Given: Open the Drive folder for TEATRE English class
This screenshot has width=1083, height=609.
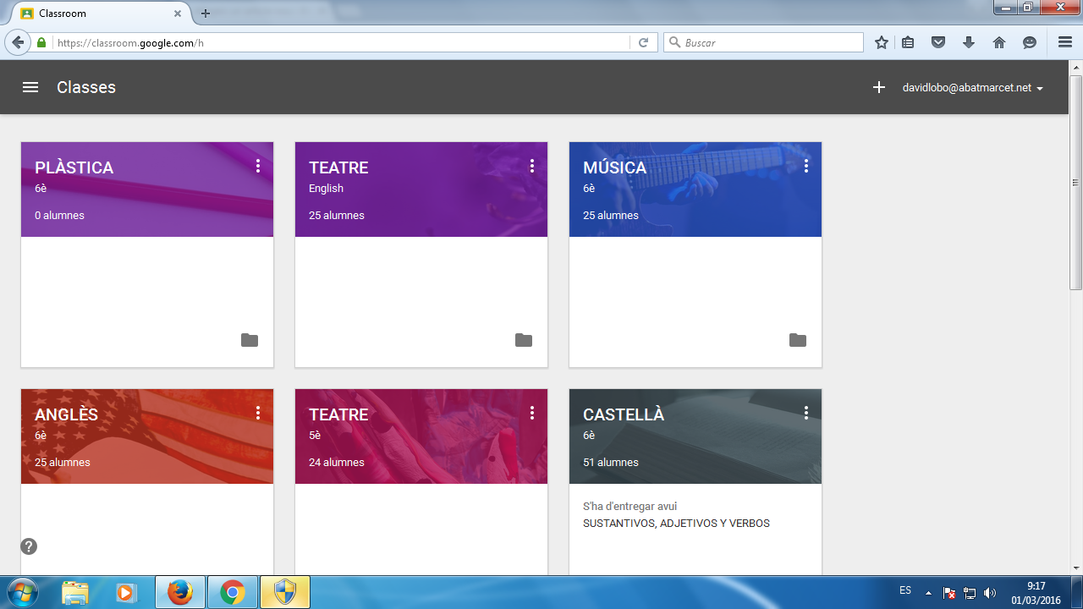Looking at the screenshot, I should (524, 340).
